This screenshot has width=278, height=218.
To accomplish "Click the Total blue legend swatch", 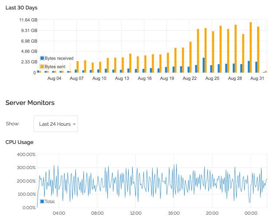I will click(42, 201).
